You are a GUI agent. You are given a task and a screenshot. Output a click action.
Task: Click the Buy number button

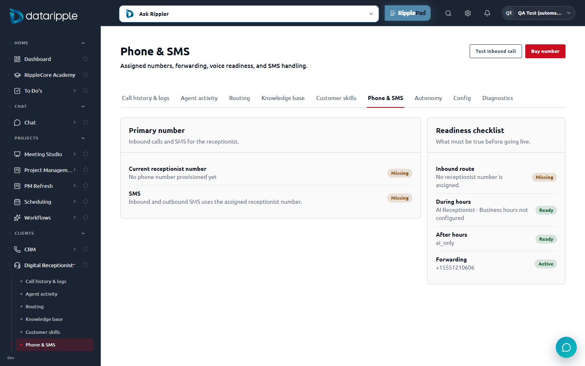point(545,51)
